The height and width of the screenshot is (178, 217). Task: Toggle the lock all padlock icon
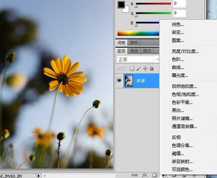pyautogui.click(x=151, y=68)
